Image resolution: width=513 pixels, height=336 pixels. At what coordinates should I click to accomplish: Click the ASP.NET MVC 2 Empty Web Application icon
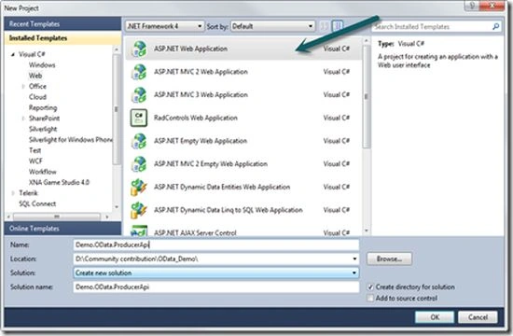click(139, 164)
